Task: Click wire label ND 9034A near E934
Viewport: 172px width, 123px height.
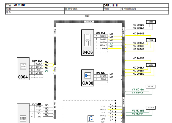Action: 138,43
